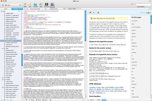
Task: Close the Books: HTML tab
Action: point(64,9)
